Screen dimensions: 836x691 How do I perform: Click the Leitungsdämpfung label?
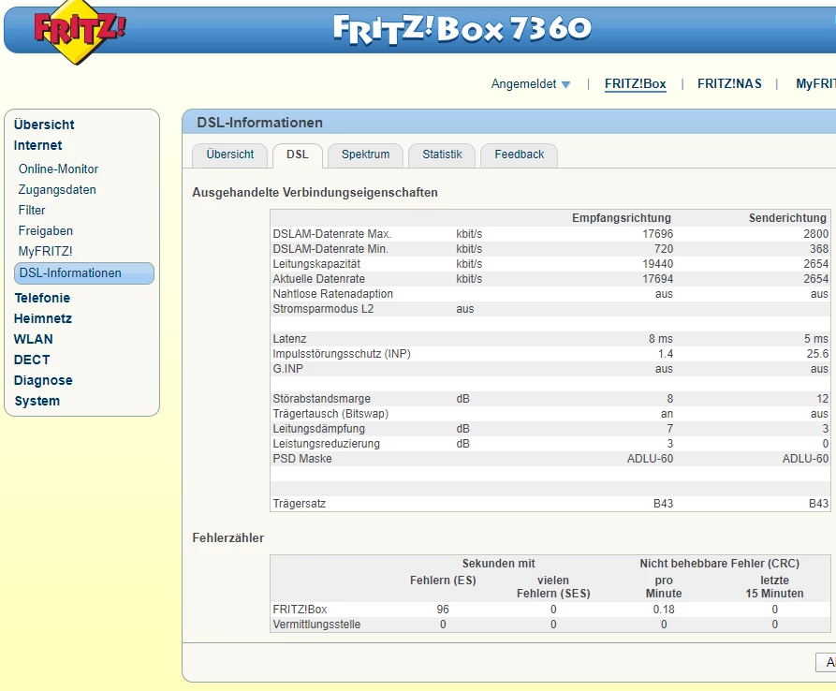(319, 428)
